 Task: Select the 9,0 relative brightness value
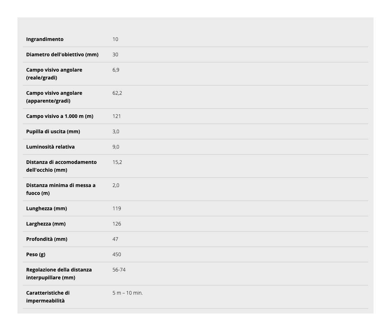click(116, 147)
